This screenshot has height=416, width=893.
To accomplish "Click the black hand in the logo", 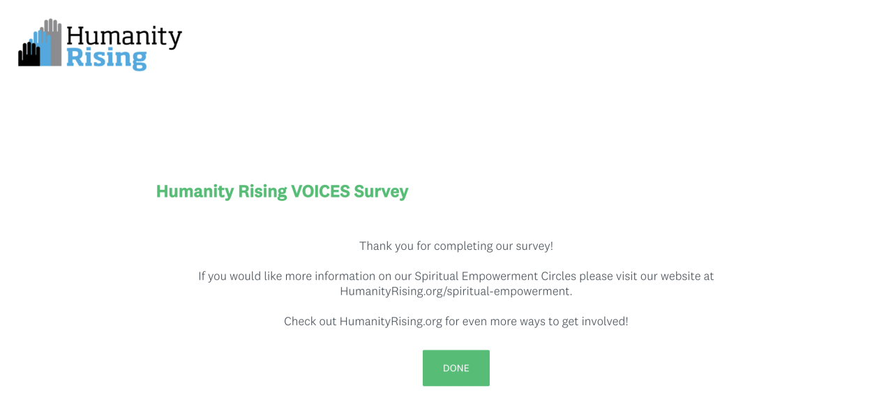I will coord(29,54).
